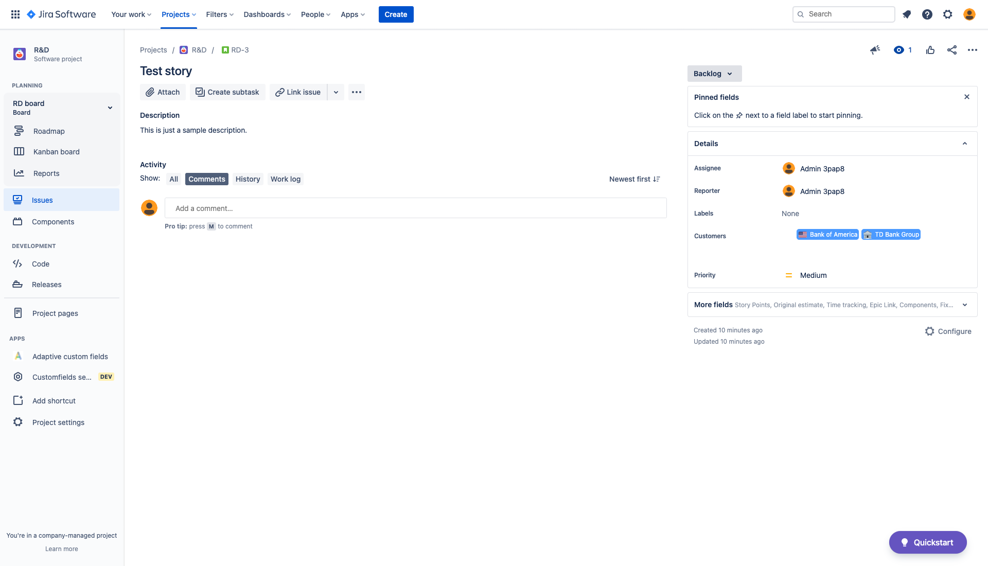Open the help question mark icon

(x=927, y=14)
